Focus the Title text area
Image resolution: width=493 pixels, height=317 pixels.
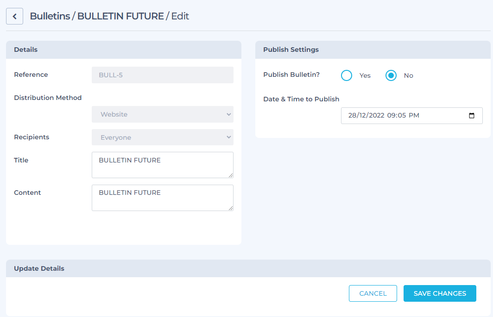pyautogui.click(x=163, y=165)
